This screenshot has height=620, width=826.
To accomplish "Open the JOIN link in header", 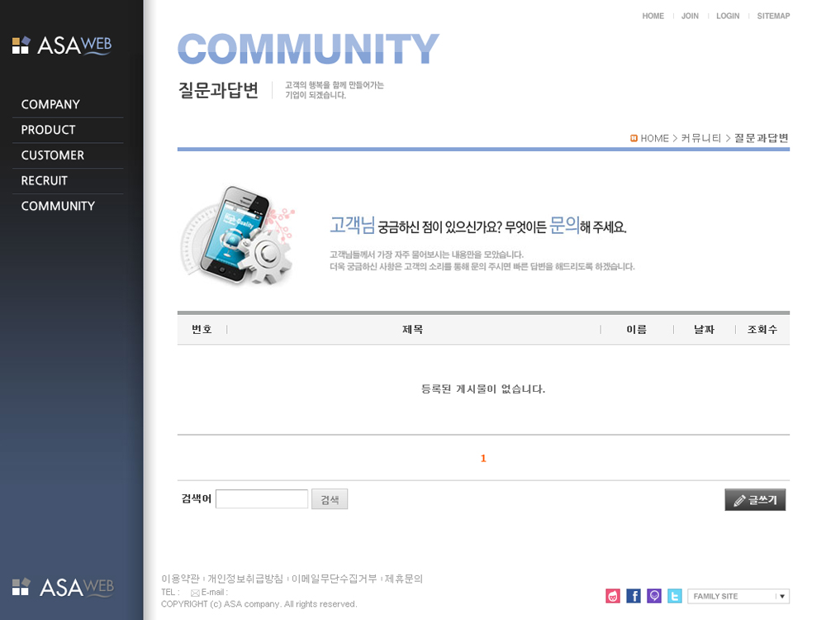I will pyautogui.click(x=690, y=17).
